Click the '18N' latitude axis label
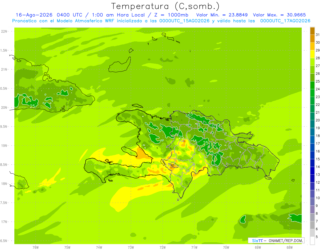This screenshot has height=251, width=325. [x=4, y=184]
